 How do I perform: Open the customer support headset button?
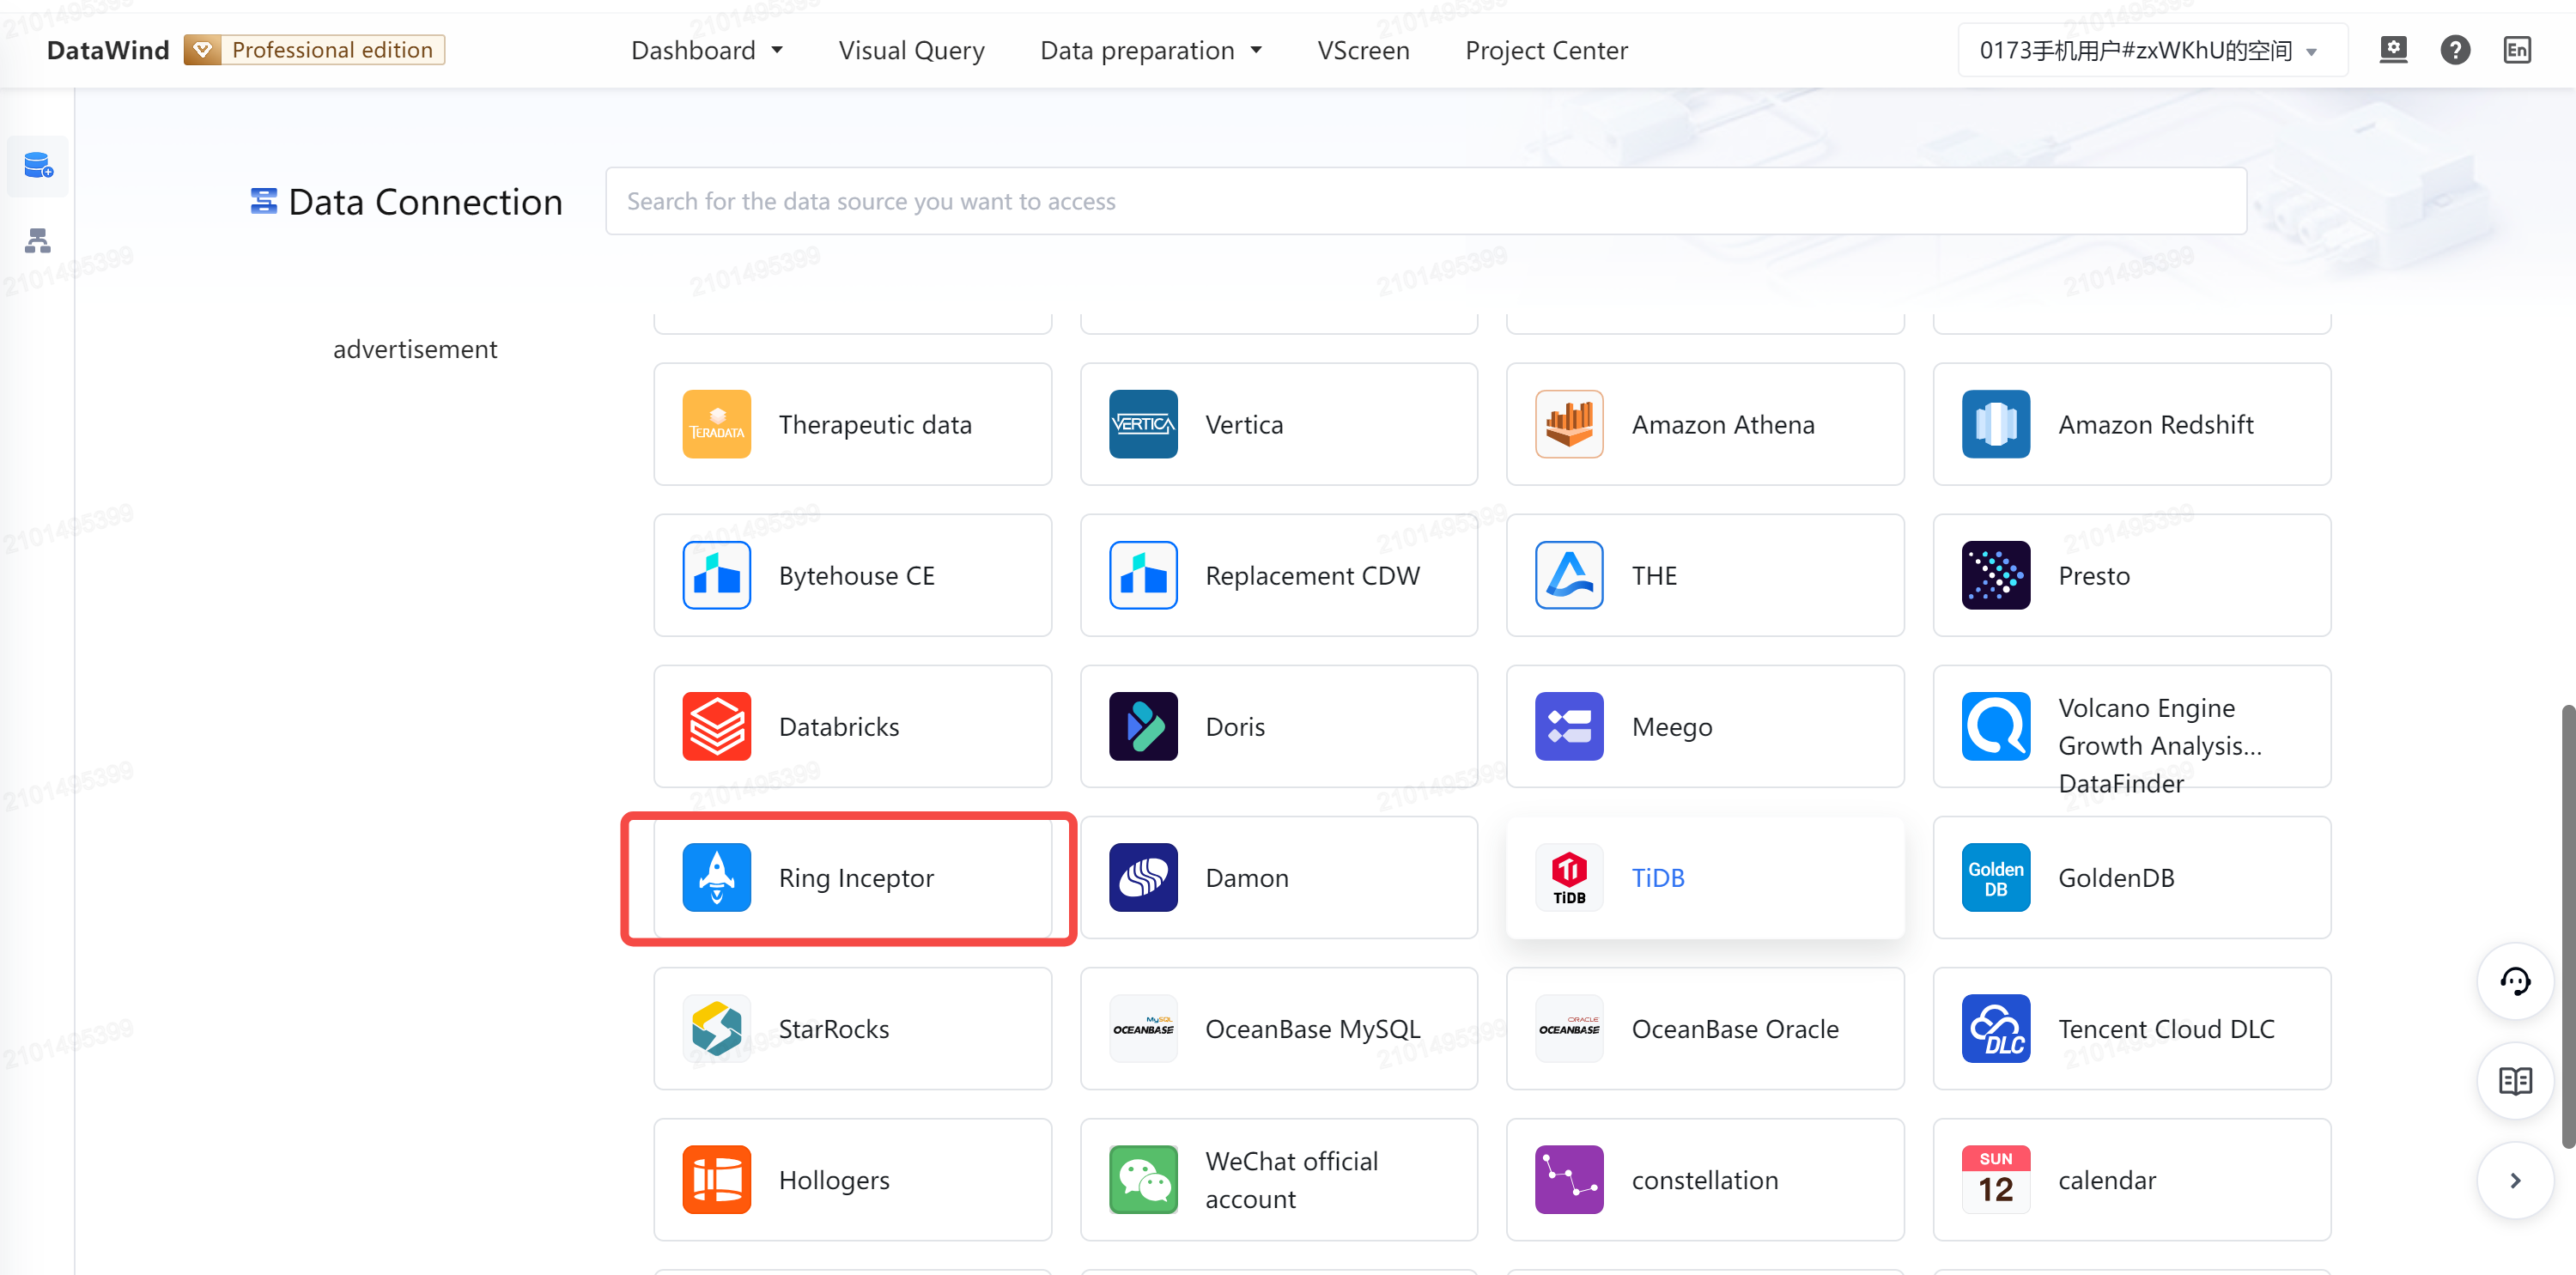click(2514, 981)
